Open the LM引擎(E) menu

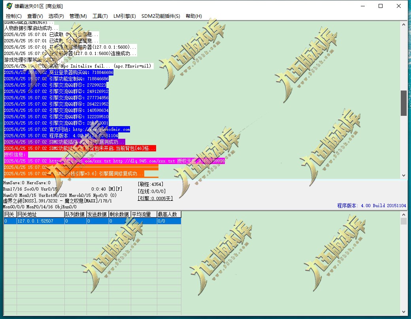pos(124,16)
